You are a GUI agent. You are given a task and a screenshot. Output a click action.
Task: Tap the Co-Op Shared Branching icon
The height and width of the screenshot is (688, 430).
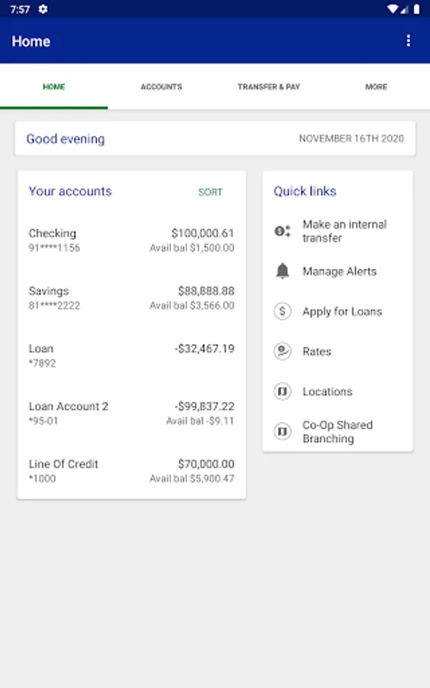(x=283, y=431)
